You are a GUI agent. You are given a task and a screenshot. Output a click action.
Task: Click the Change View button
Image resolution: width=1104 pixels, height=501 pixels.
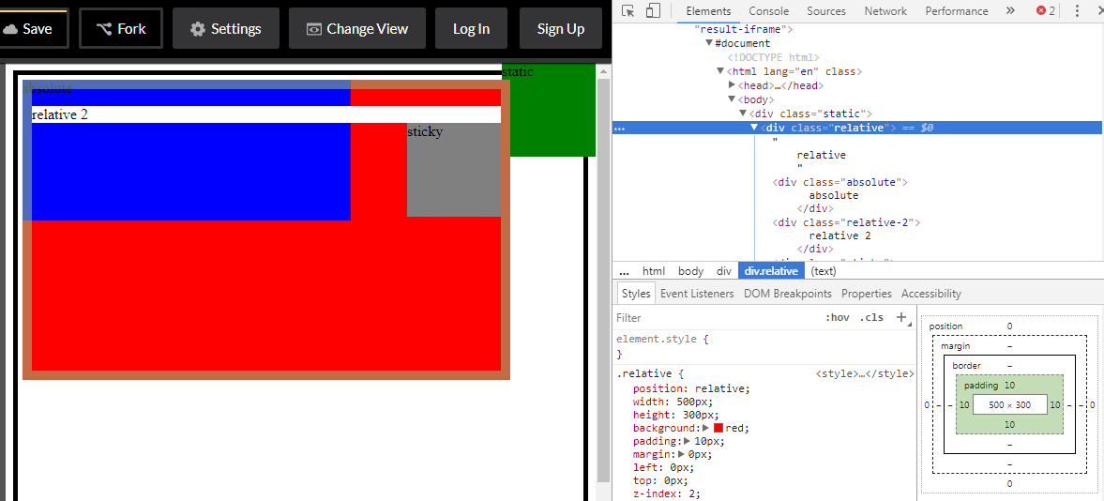(x=357, y=28)
